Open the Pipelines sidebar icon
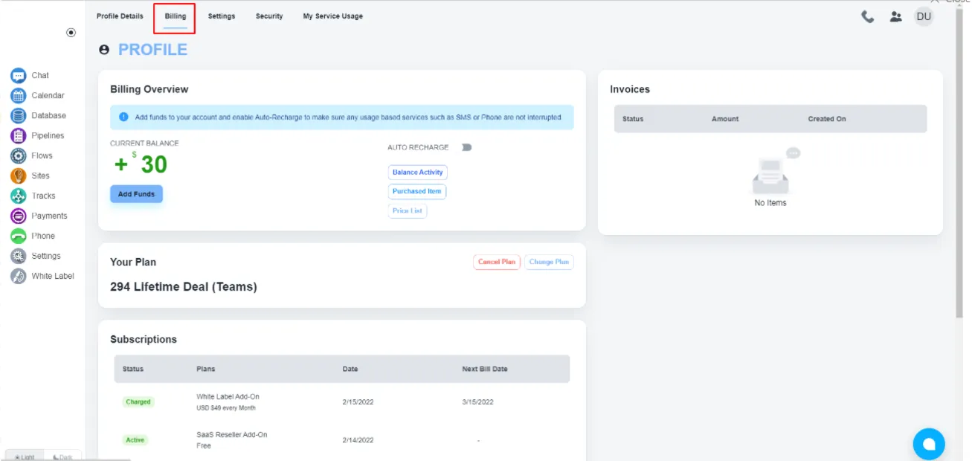972x461 pixels. tap(19, 136)
